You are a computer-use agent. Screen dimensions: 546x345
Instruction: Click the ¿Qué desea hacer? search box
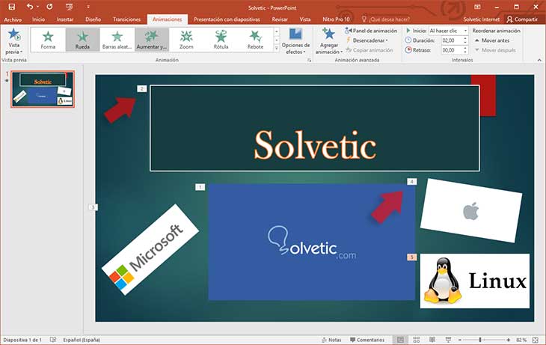click(386, 19)
